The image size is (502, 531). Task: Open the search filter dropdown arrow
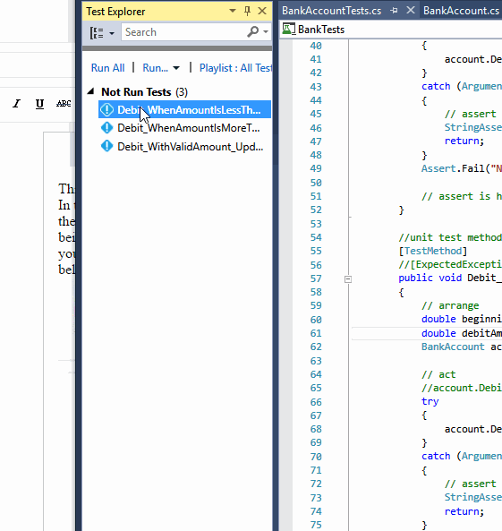(266, 32)
